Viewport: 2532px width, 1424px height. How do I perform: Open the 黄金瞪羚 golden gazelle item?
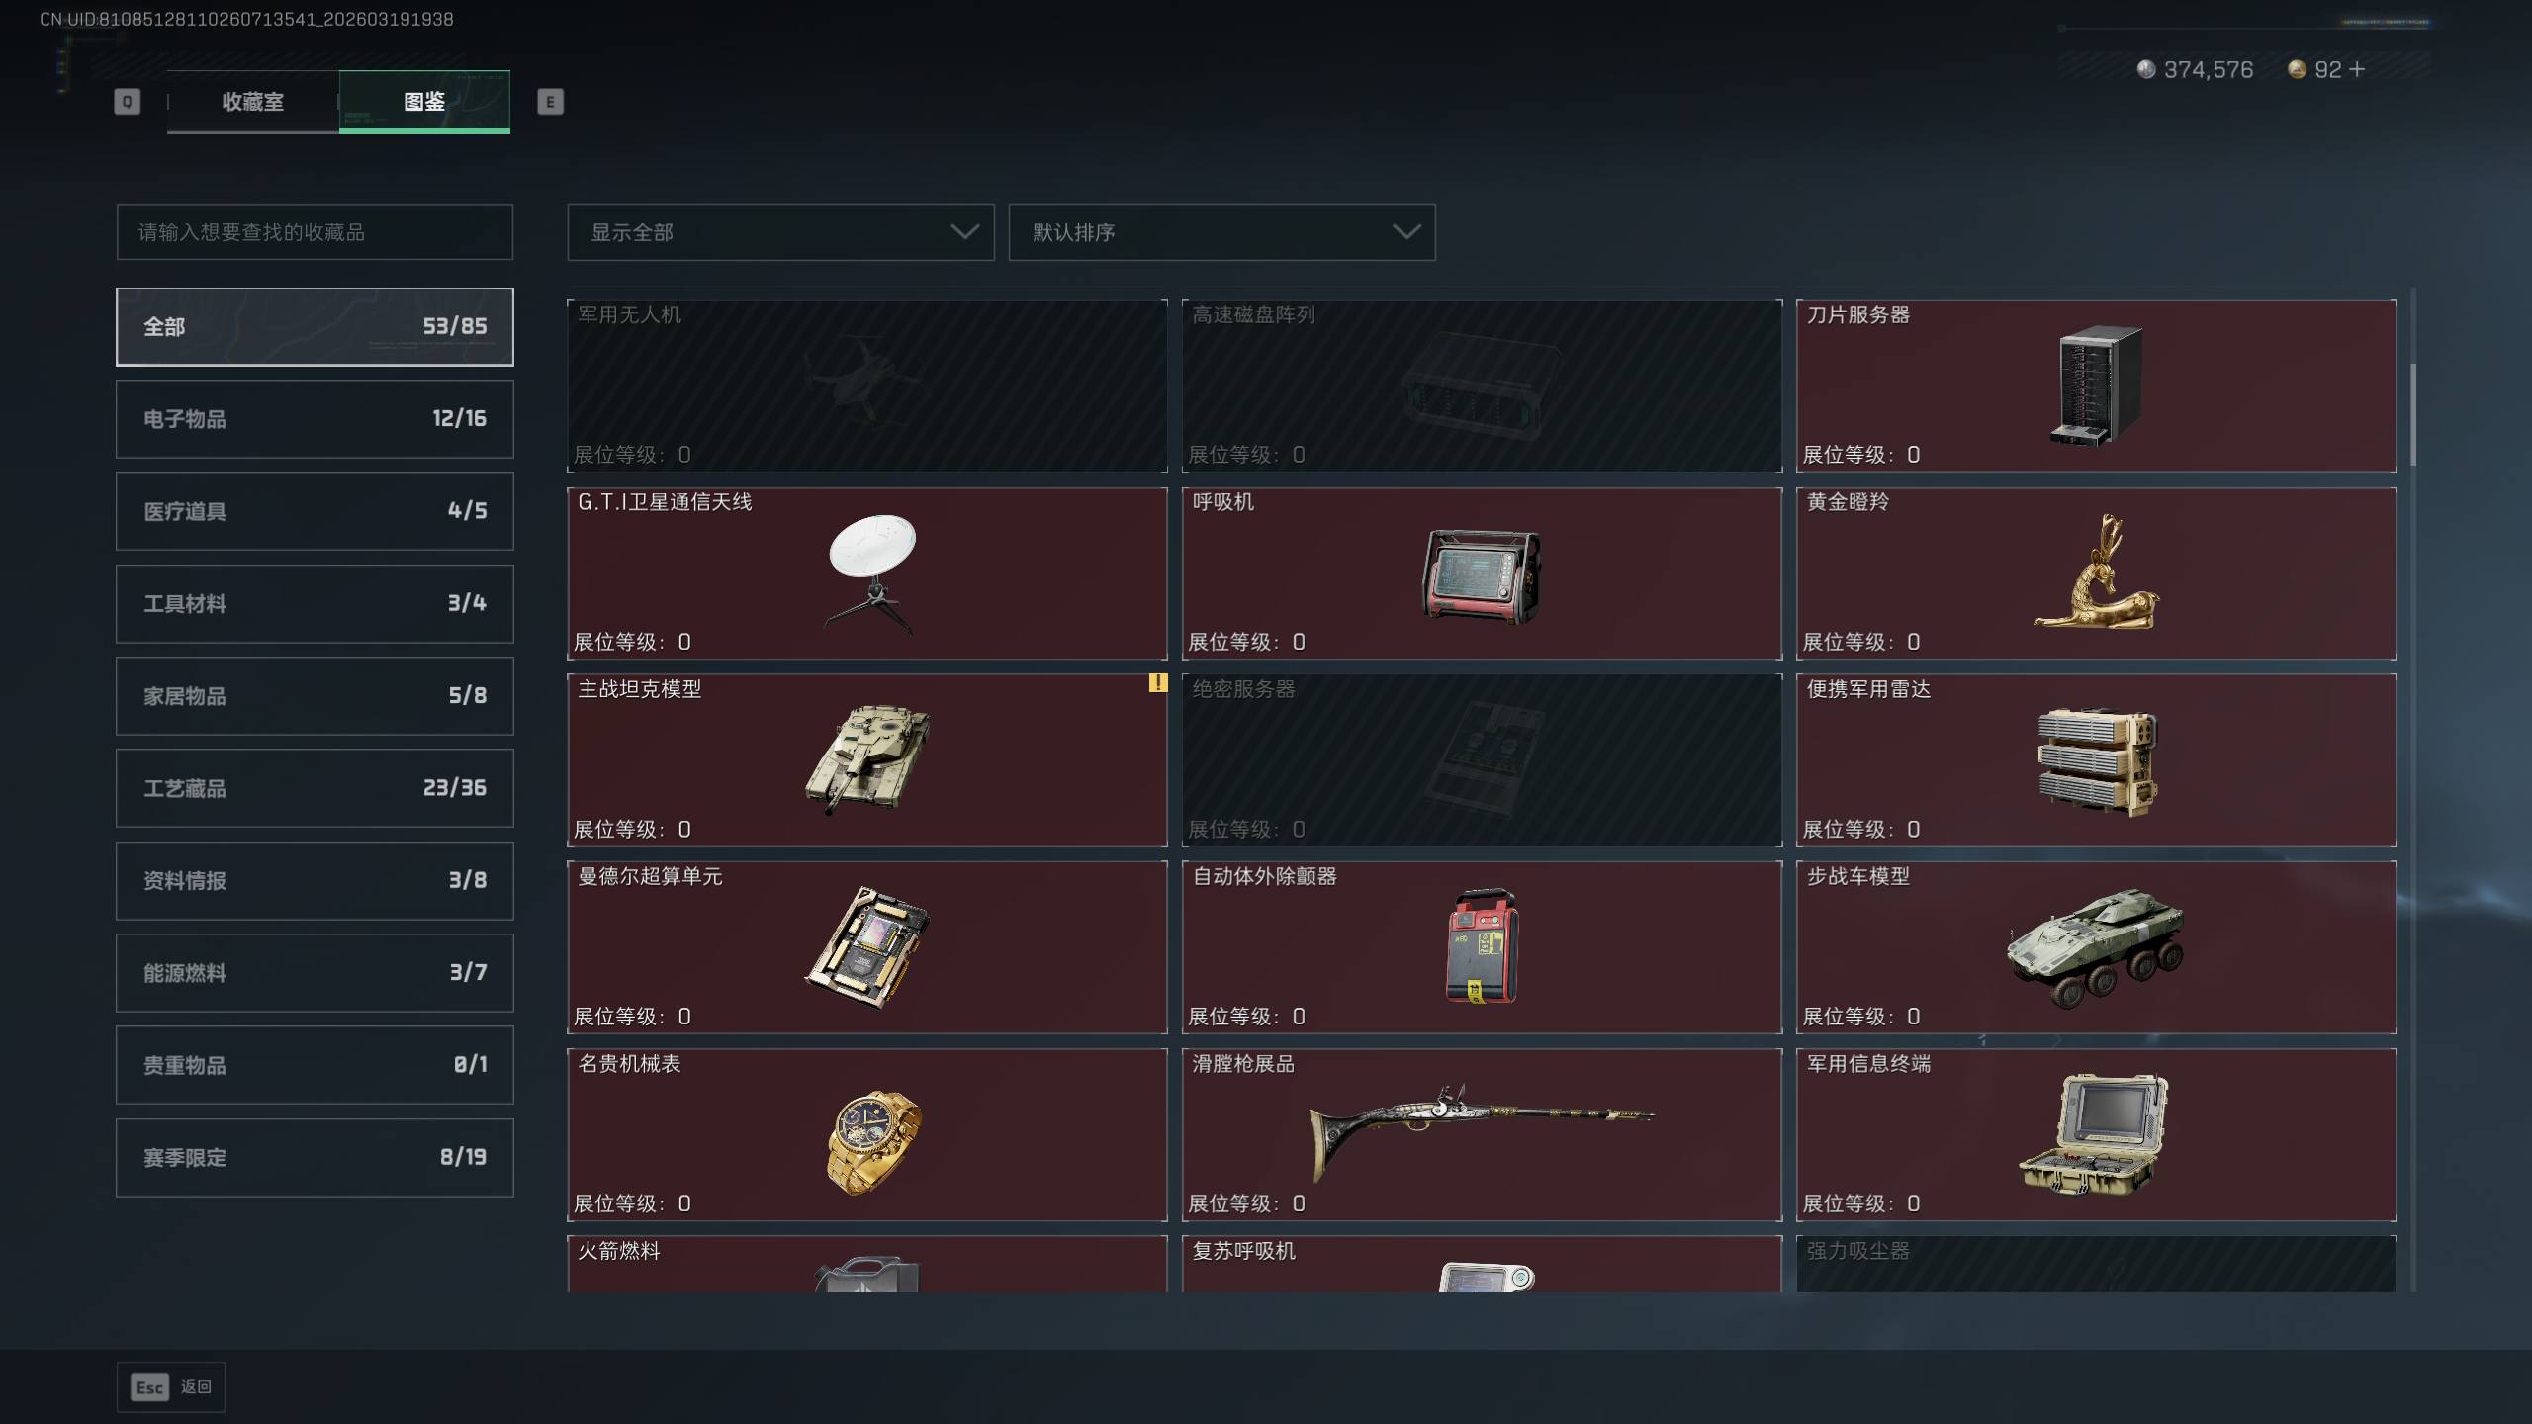(2096, 573)
